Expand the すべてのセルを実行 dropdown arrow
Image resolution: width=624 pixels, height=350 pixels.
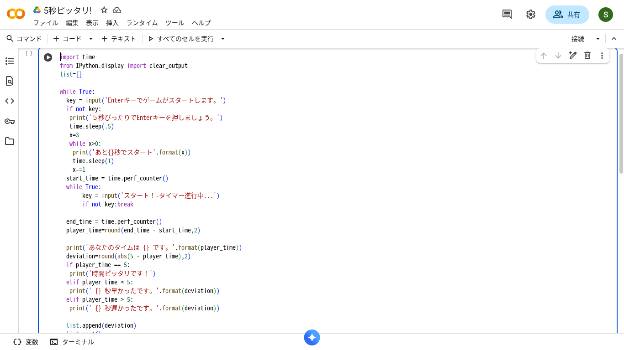(223, 39)
